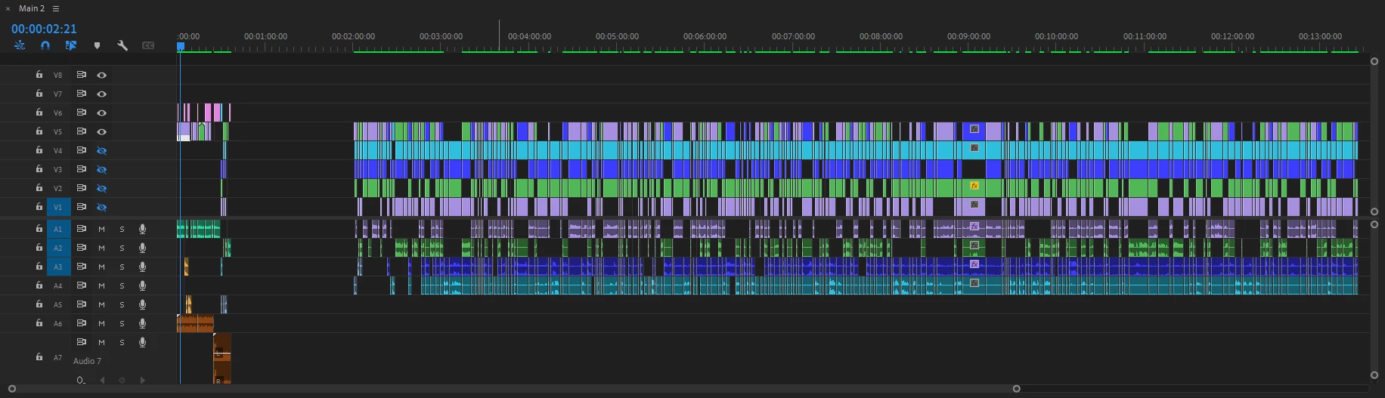Viewport: 1385px width, 398px height.
Task: Show track V4 output with eye
Action: coord(101,150)
